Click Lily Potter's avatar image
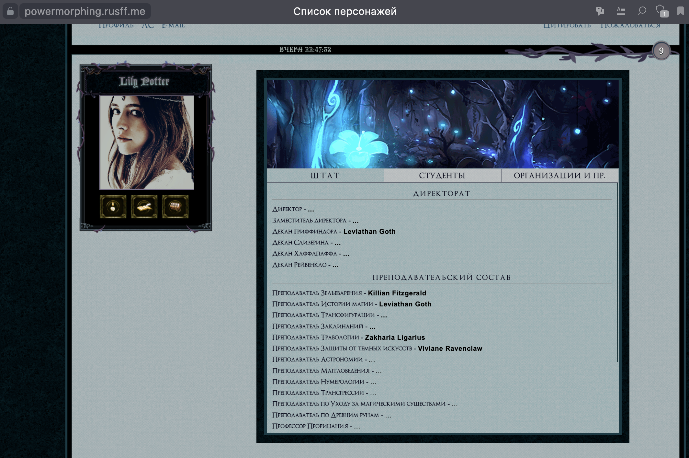This screenshot has width=689, height=458. point(147,143)
